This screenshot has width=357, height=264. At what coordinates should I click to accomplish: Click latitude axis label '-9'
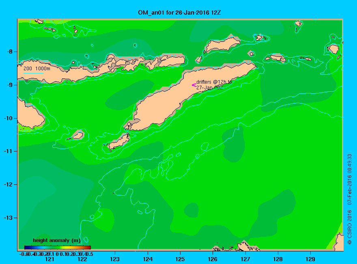pos(9,85)
